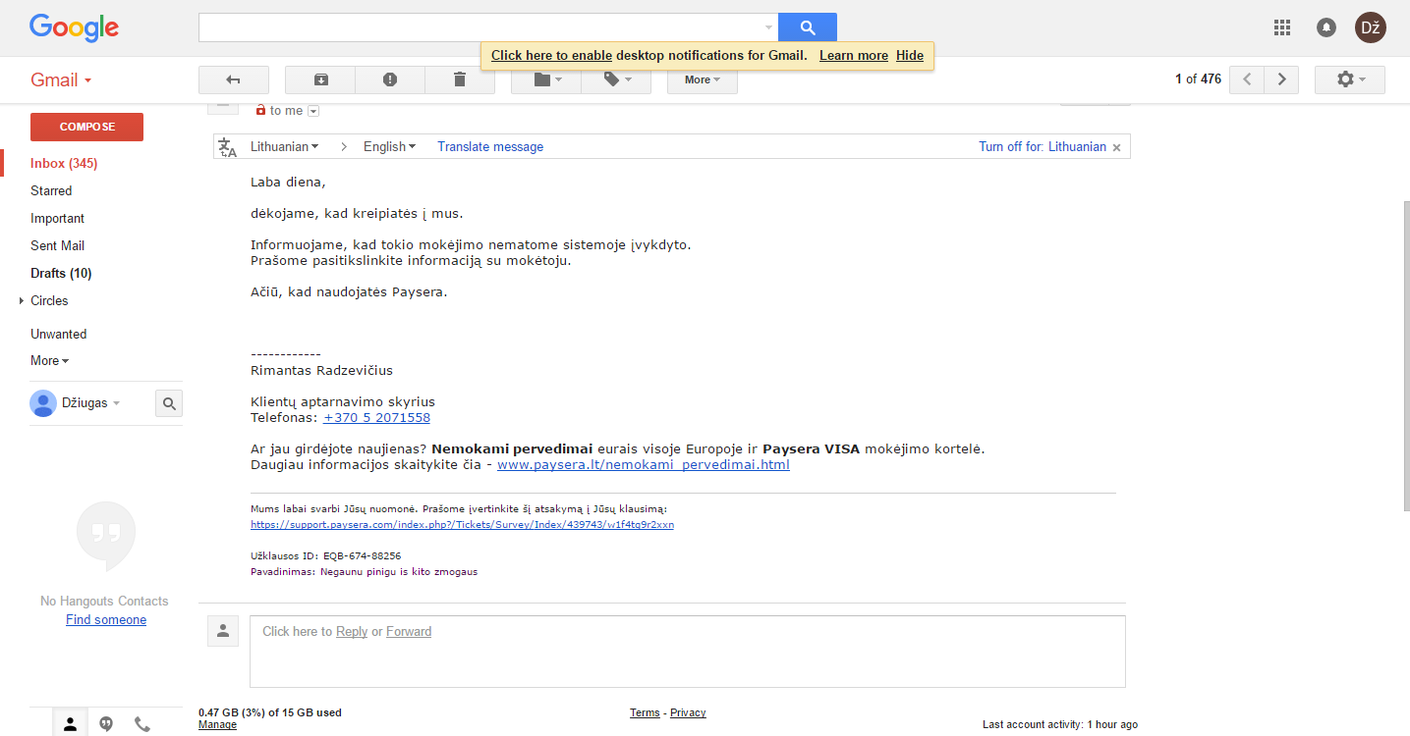Screen dimensions: 1410x736
Task: Open the Important folder
Action: click(57, 219)
